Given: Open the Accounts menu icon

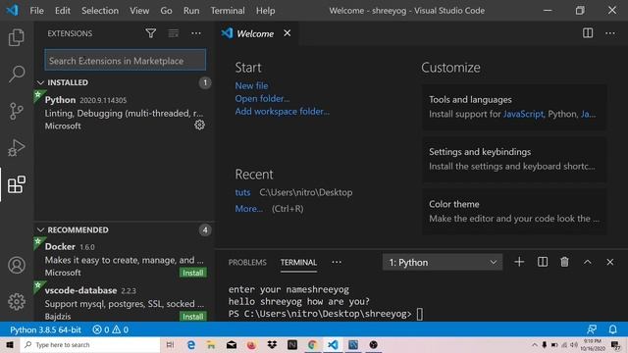Looking at the screenshot, I should tap(17, 265).
